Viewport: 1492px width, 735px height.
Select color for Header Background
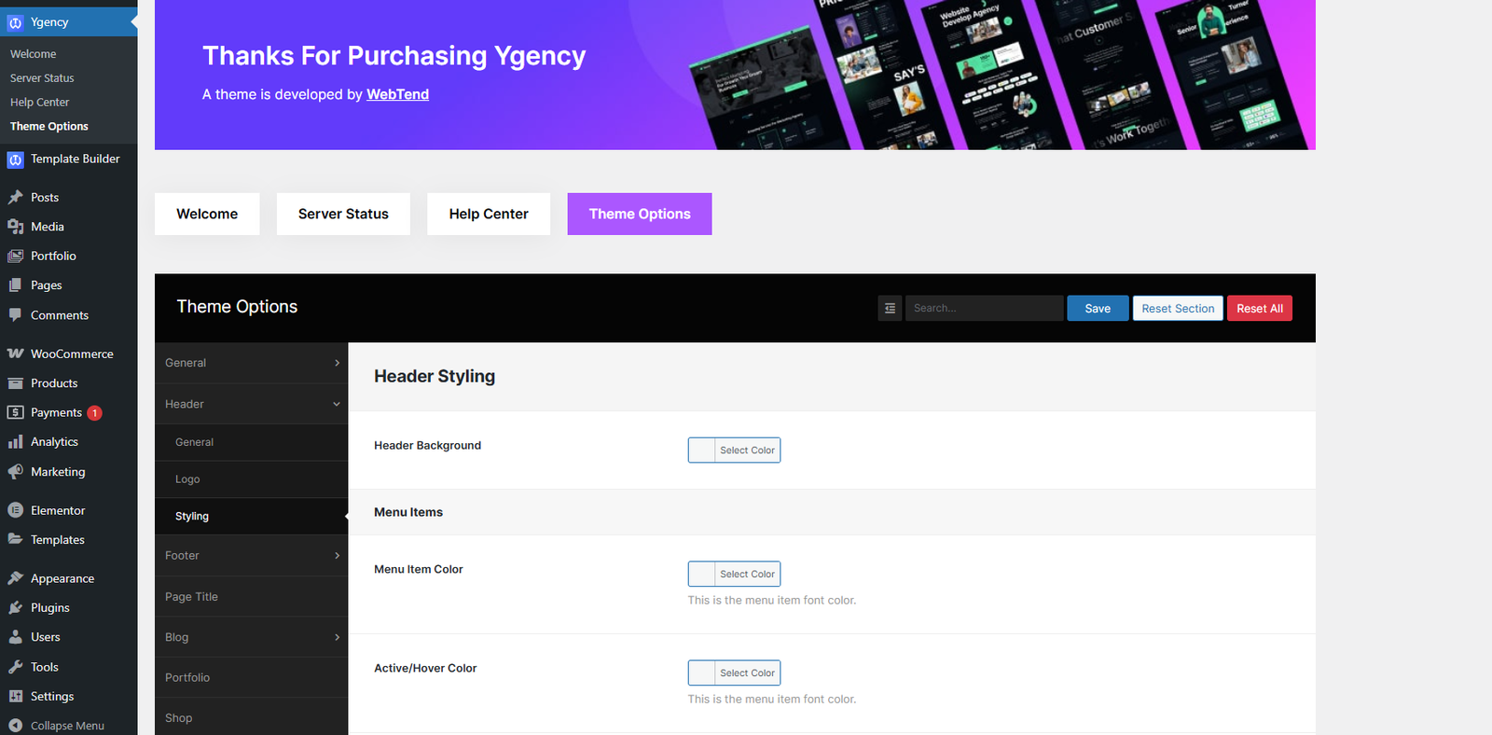pyautogui.click(x=734, y=451)
